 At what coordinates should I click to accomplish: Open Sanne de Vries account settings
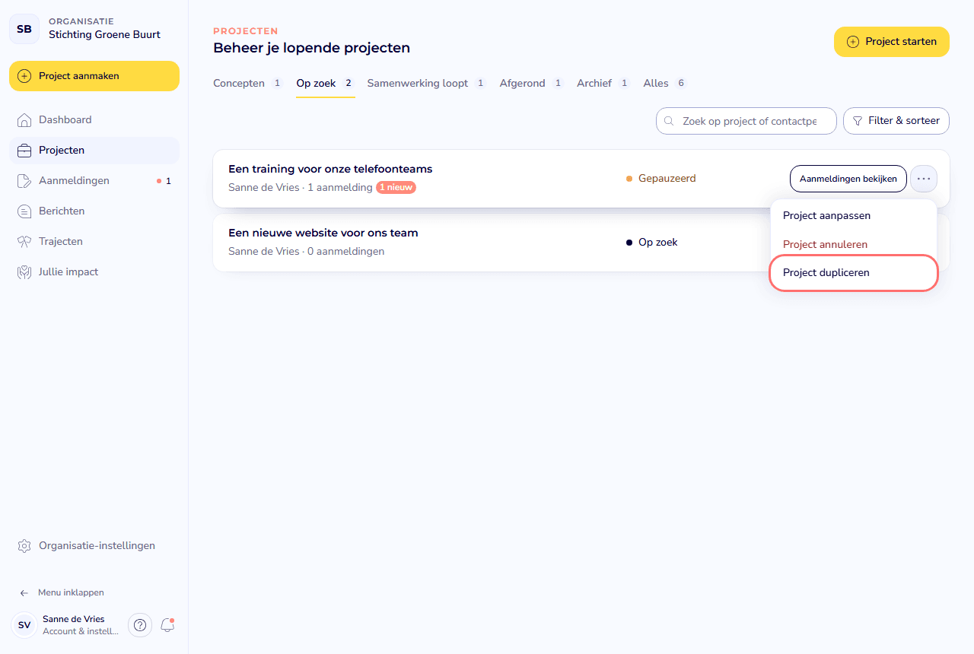[x=81, y=625]
